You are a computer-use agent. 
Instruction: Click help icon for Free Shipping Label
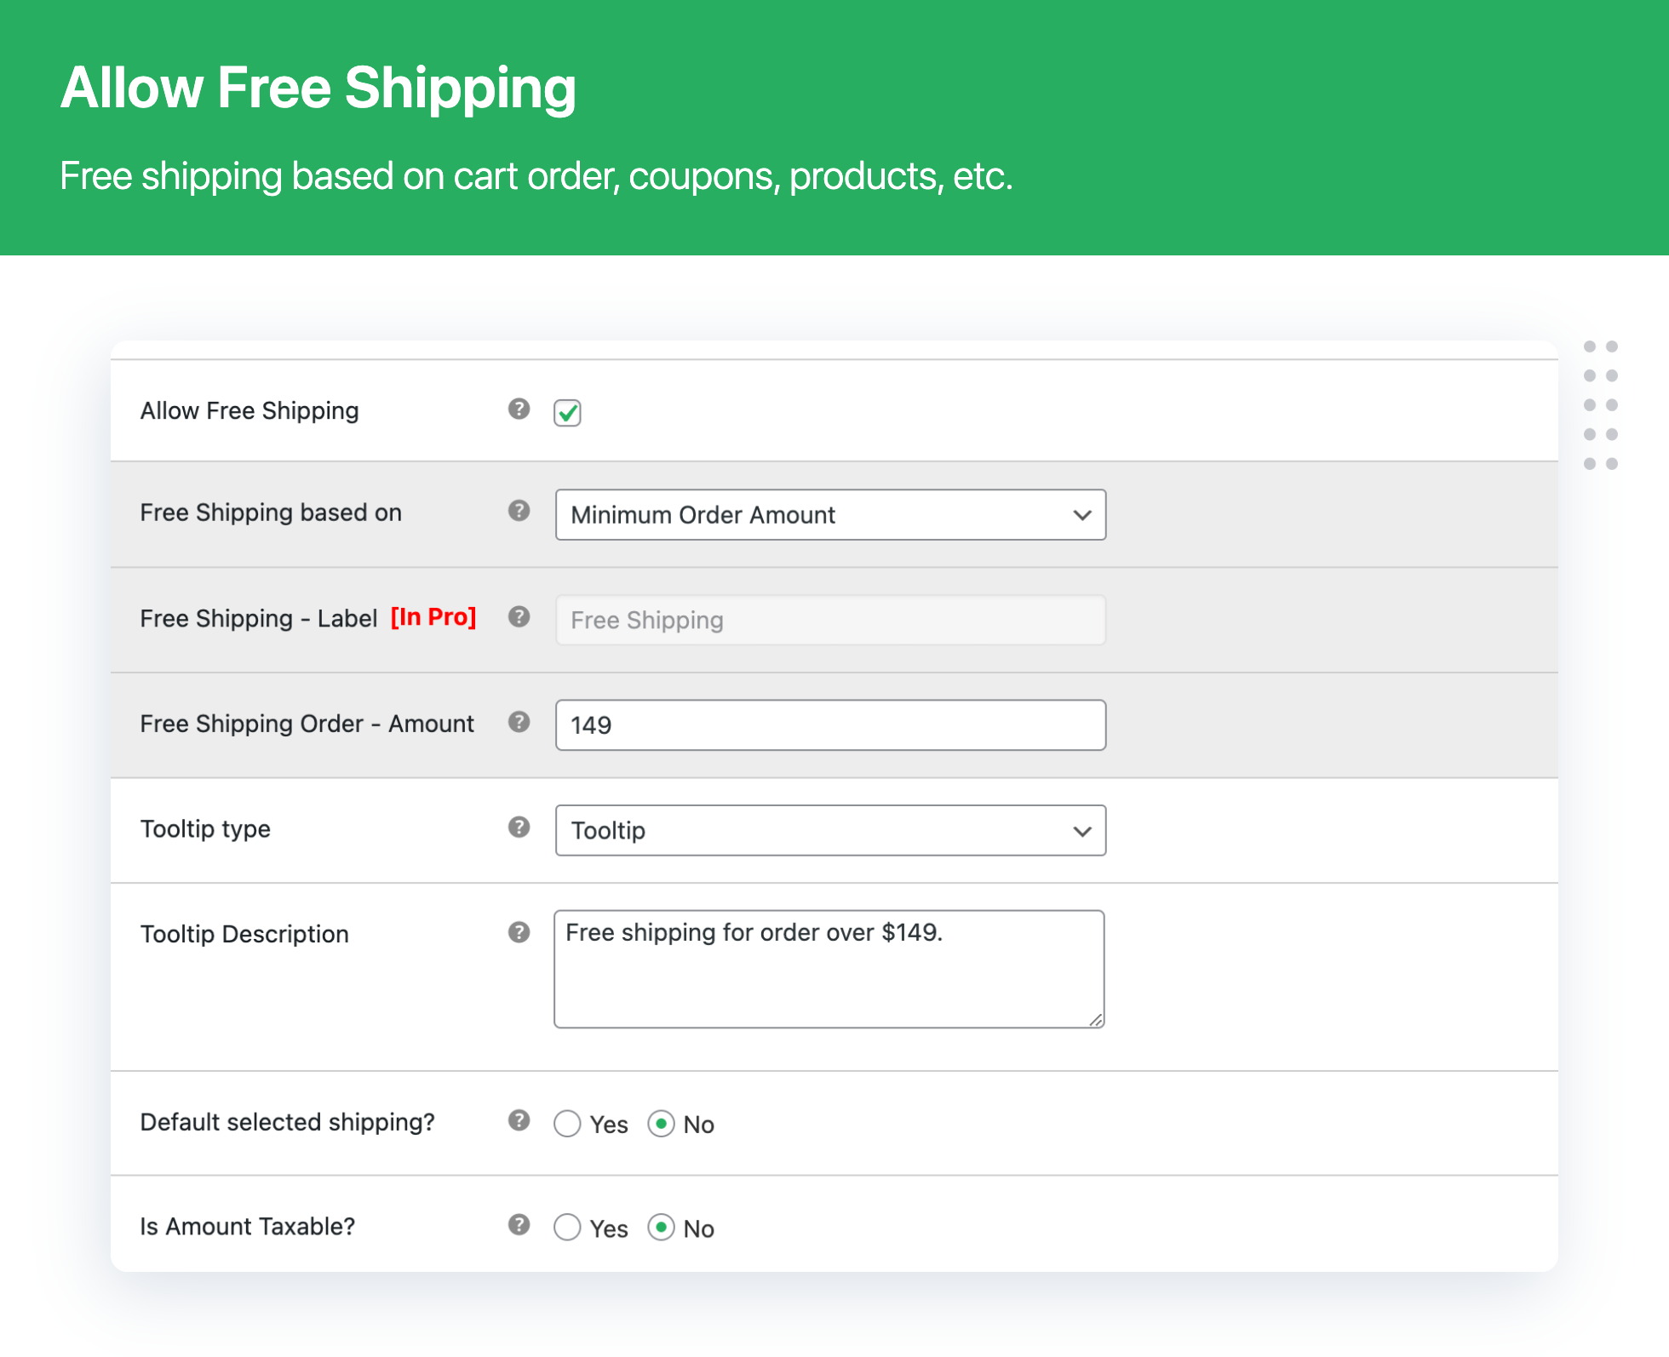click(519, 617)
